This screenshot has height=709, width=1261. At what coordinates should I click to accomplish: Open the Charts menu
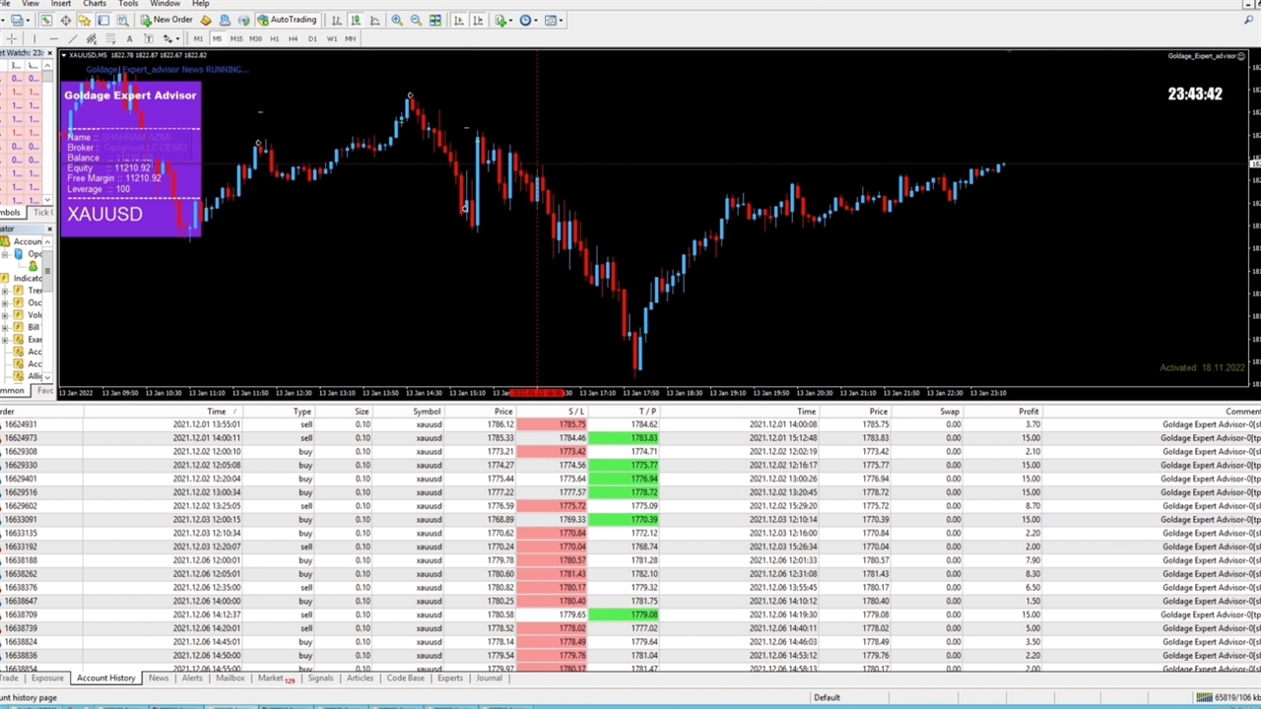pyautogui.click(x=95, y=4)
